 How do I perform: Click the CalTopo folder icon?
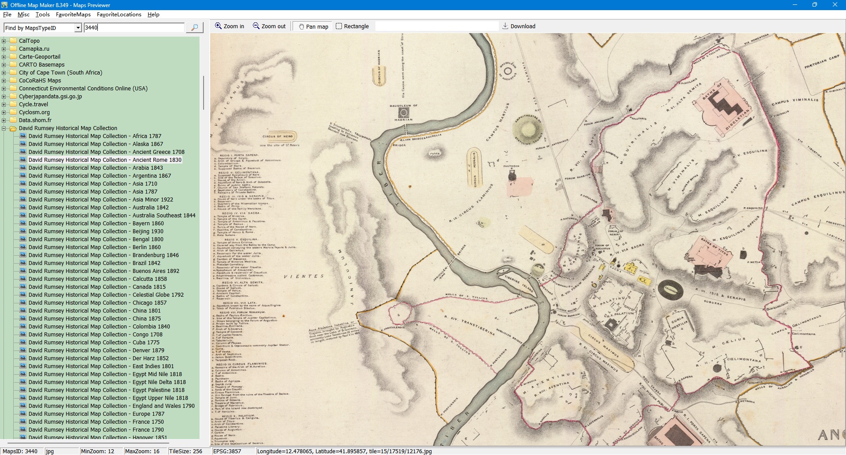(x=13, y=41)
